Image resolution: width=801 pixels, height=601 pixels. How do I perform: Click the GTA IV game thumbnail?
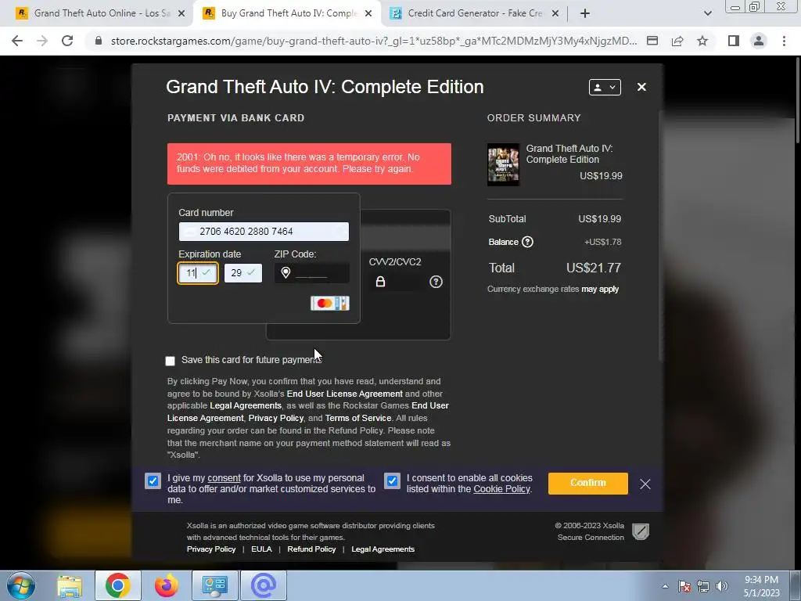click(x=503, y=164)
